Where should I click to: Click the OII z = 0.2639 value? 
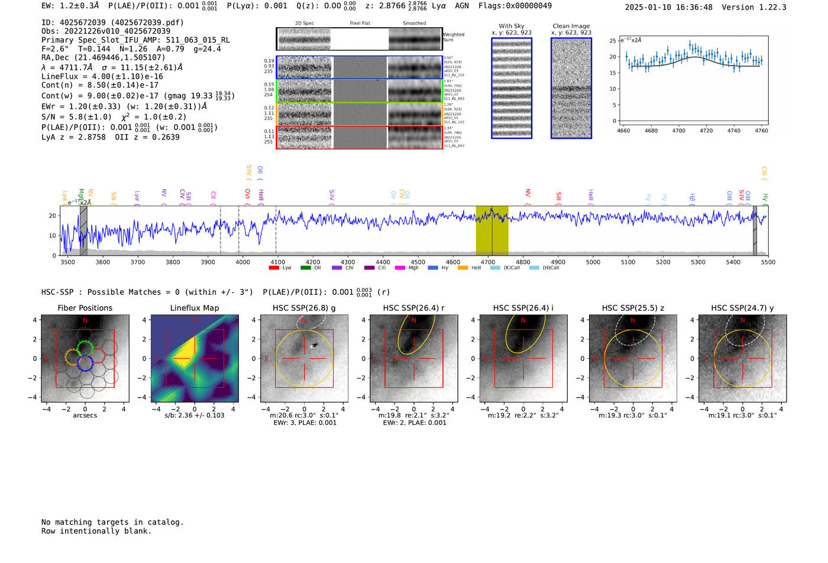[x=147, y=137]
